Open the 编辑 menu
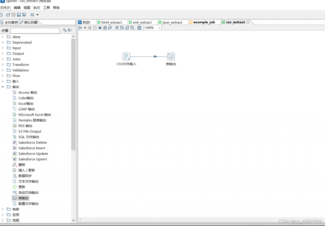Image resolution: width=325 pixels, height=226 pixels. (17, 8)
